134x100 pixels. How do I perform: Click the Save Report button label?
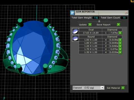104,25
